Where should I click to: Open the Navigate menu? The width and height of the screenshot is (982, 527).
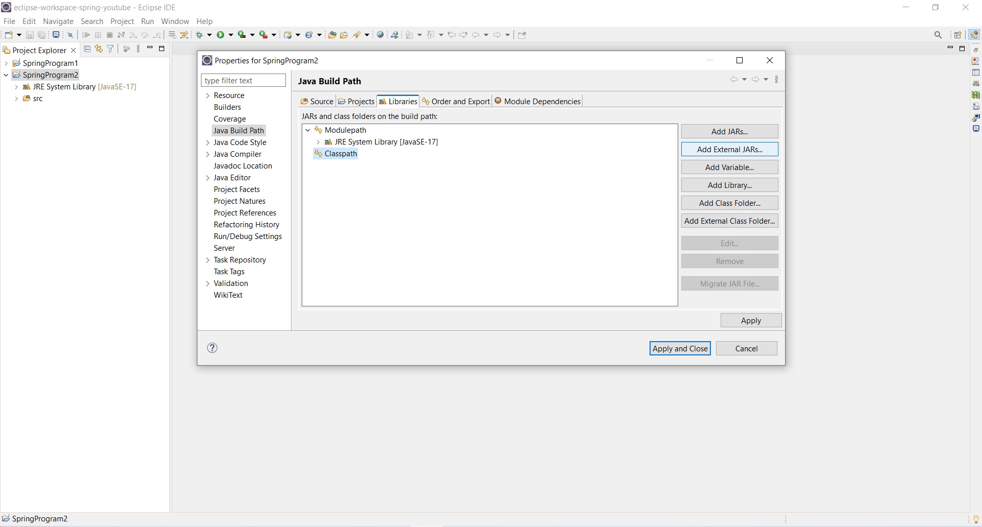pyautogui.click(x=58, y=21)
